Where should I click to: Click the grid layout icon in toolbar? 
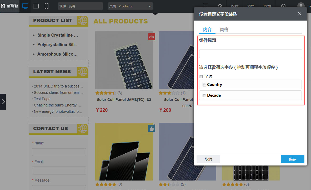tap(206, 6)
